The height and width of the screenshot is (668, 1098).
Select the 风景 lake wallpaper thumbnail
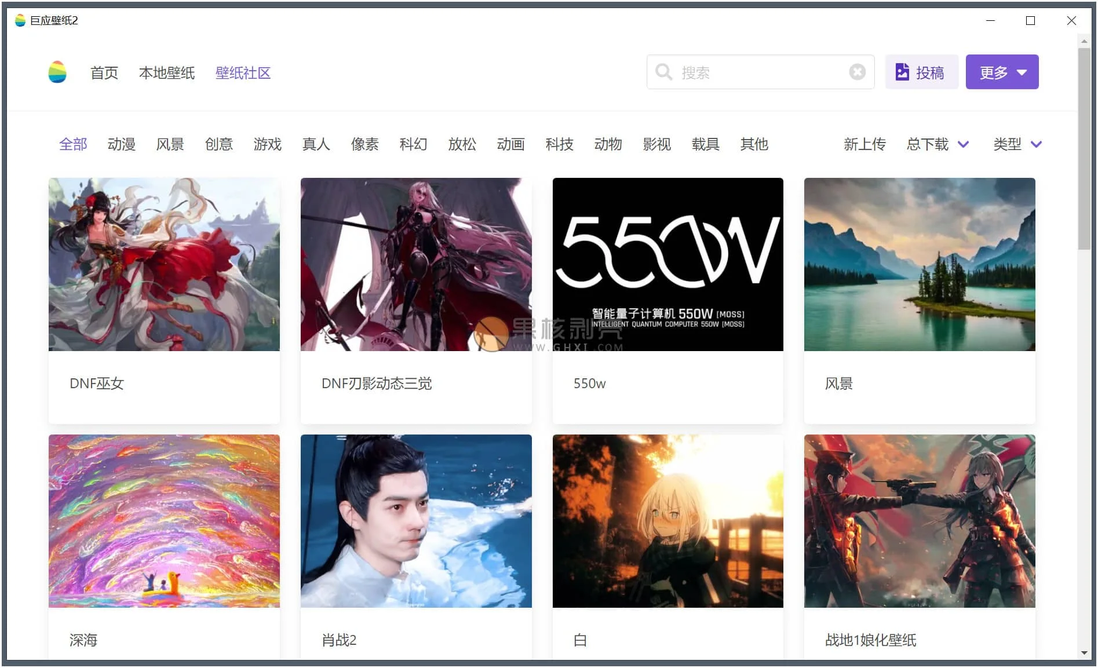tap(919, 264)
